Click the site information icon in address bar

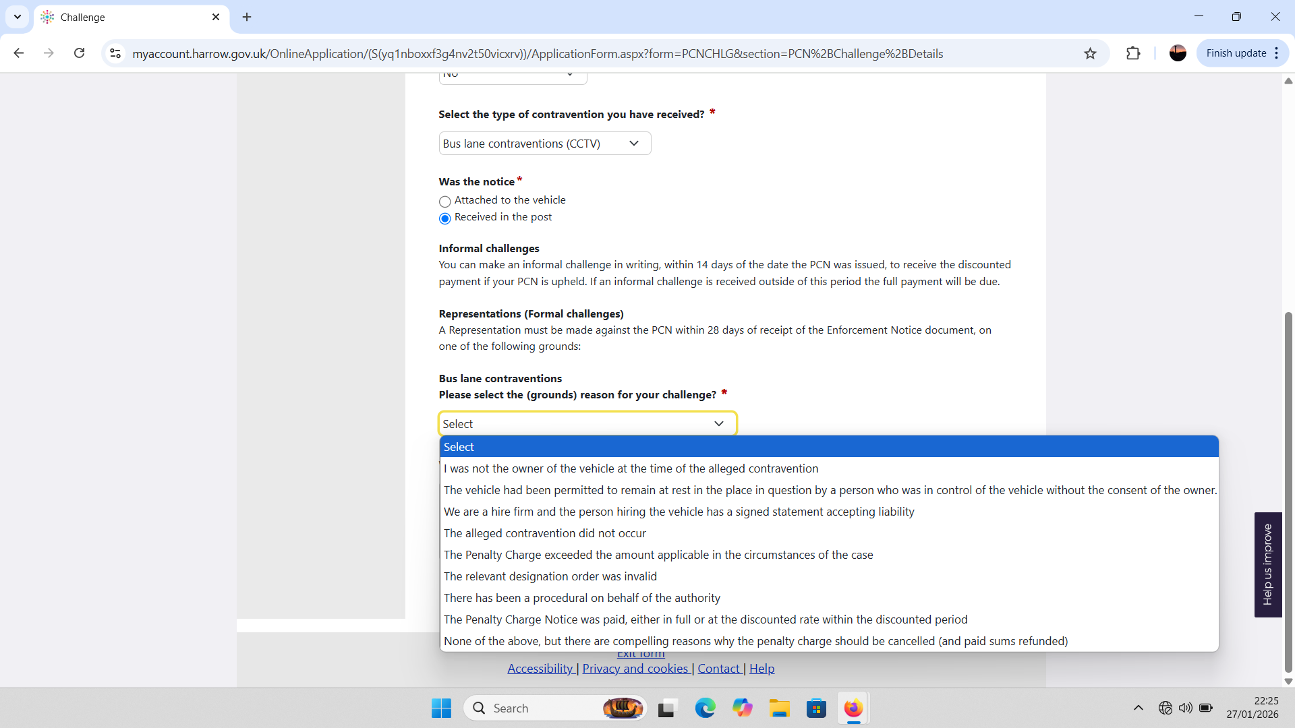point(115,53)
